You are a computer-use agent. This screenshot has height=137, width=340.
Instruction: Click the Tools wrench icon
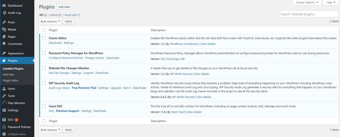point(4,96)
